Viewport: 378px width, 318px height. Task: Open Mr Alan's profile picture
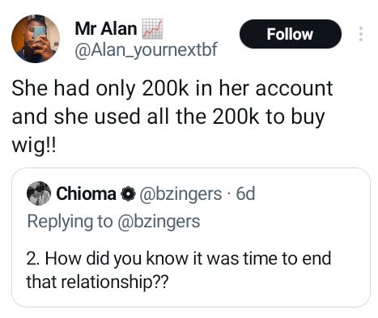pos(36,39)
